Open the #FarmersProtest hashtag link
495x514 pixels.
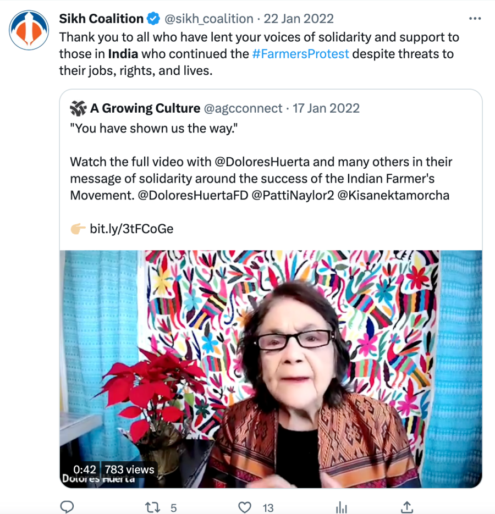(300, 54)
